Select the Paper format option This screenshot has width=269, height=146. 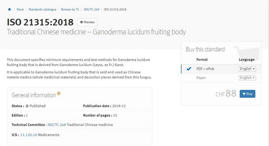pyautogui.click(x=201, y=78)
